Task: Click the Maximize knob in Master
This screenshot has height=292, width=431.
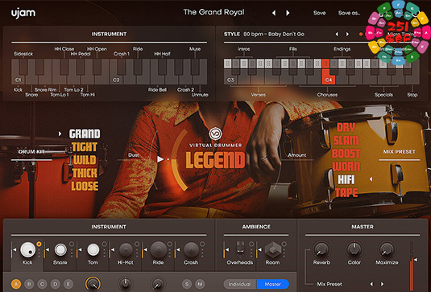Action: tap(387, 249)
